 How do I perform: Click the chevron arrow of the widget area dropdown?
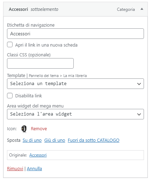coord(139,114)
